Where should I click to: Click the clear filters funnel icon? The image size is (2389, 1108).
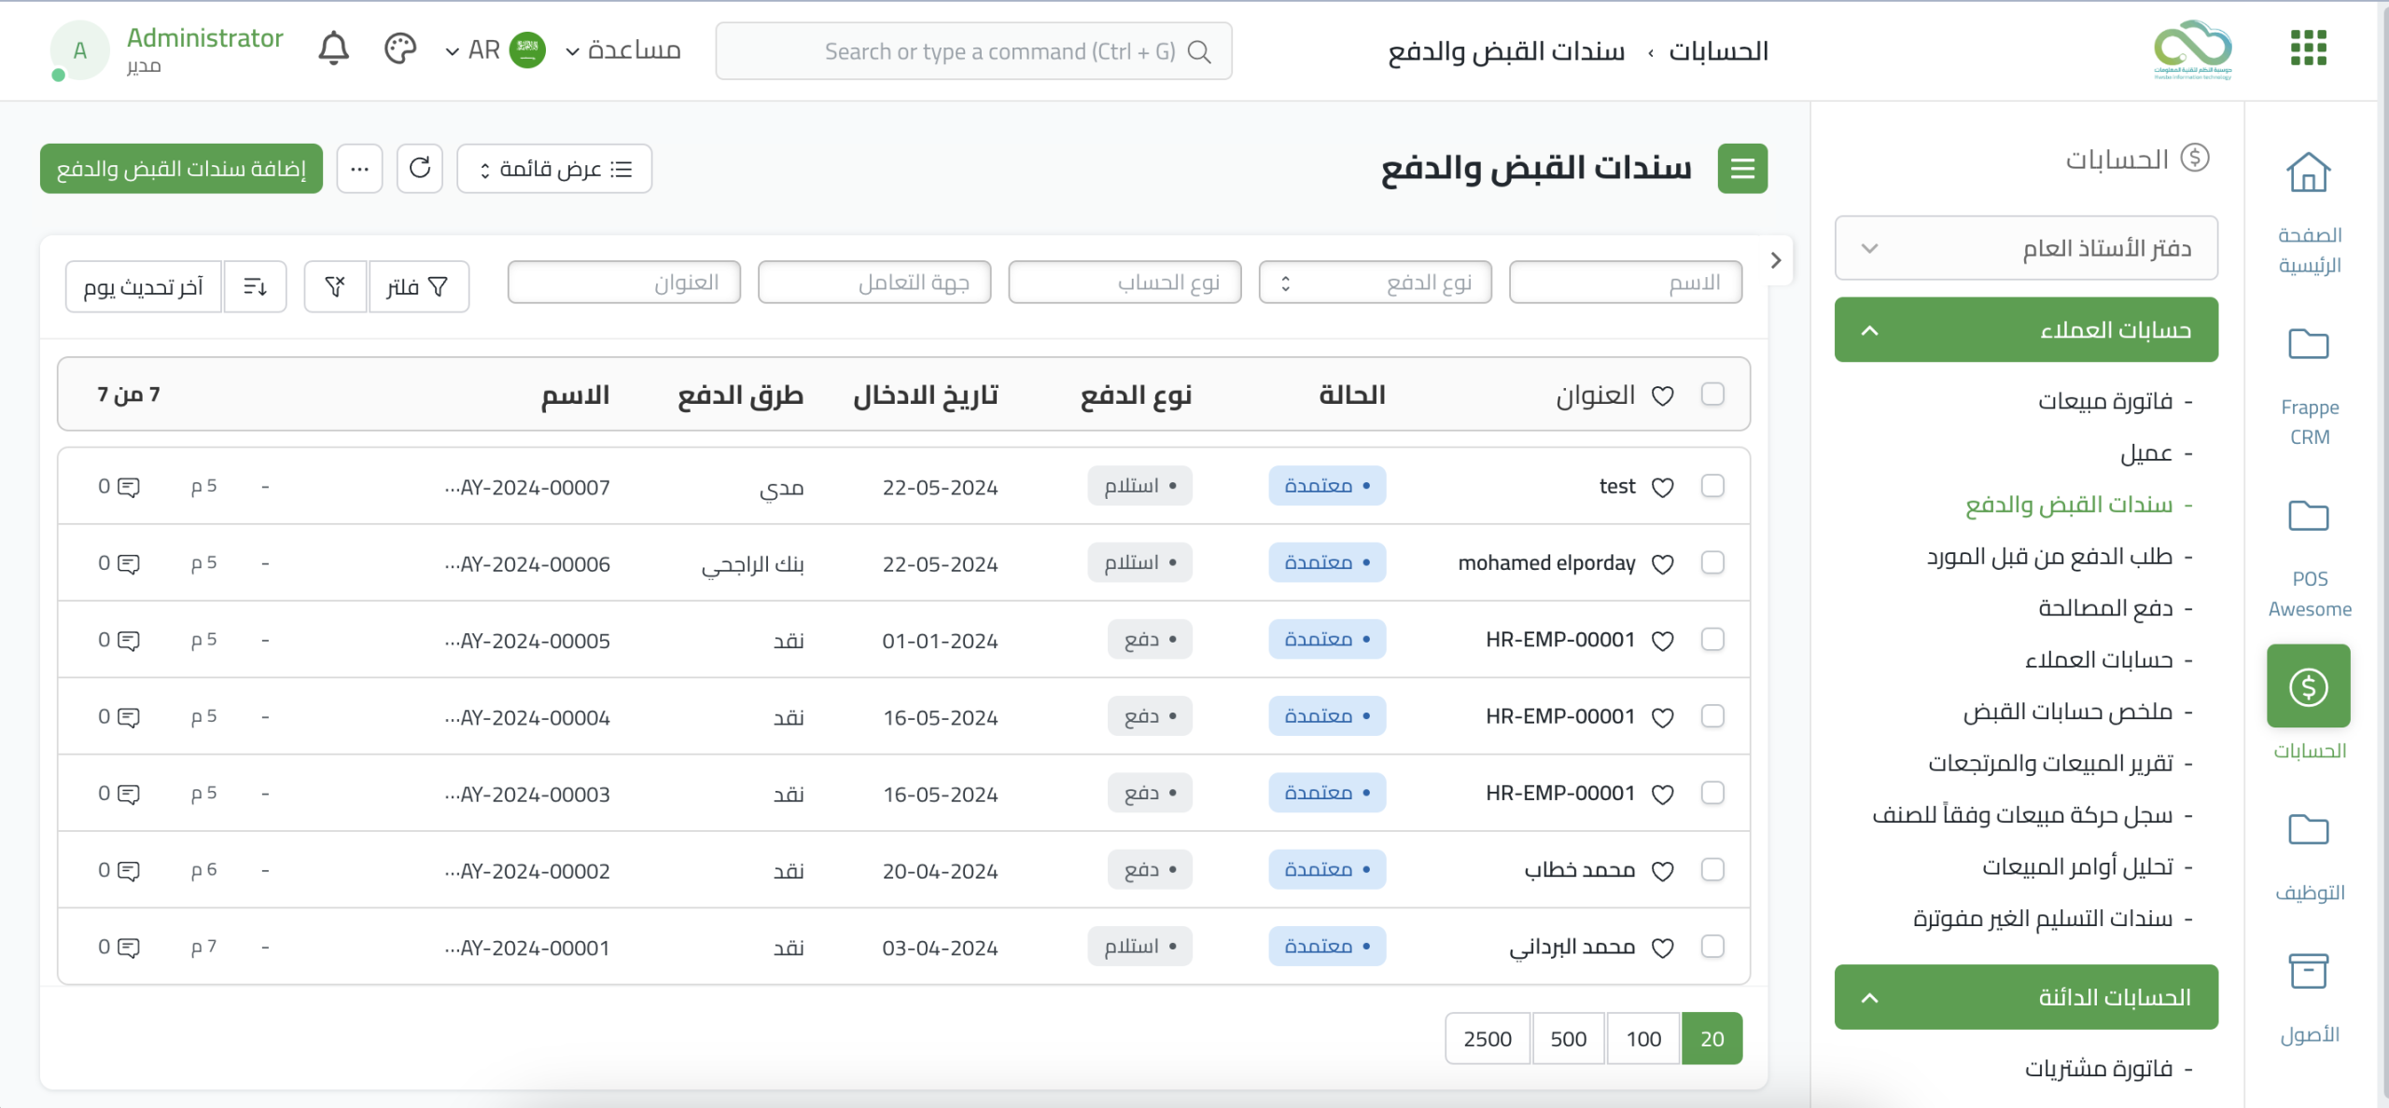(x=335, y=286)
